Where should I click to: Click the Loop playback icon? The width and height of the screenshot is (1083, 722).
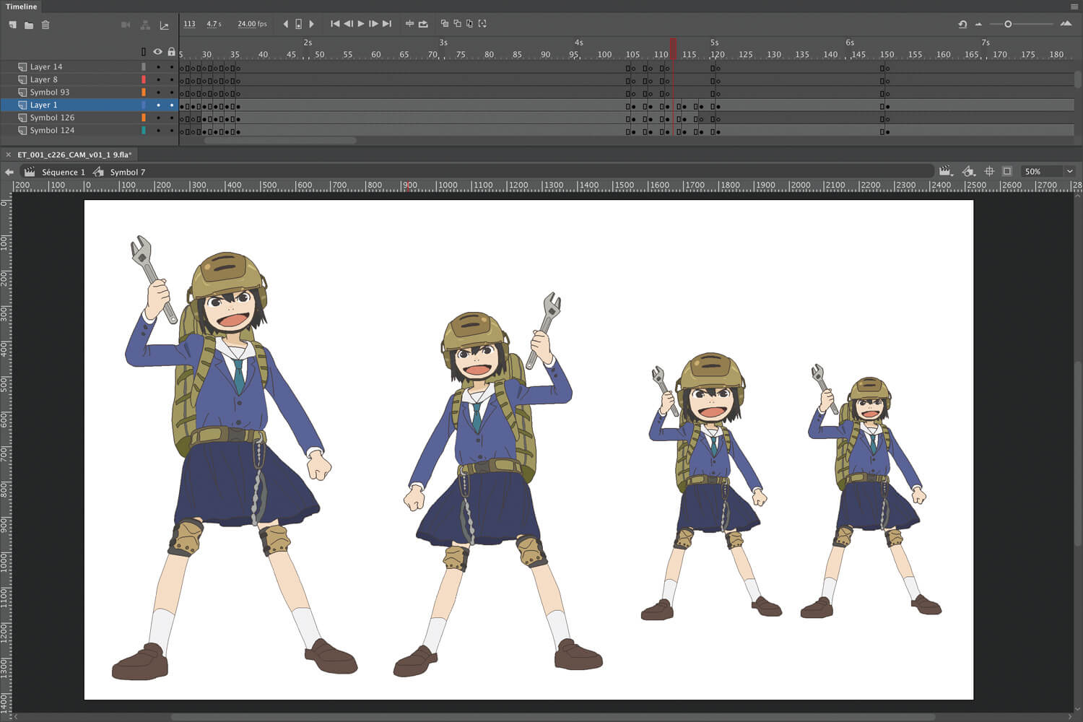[423, 24]
